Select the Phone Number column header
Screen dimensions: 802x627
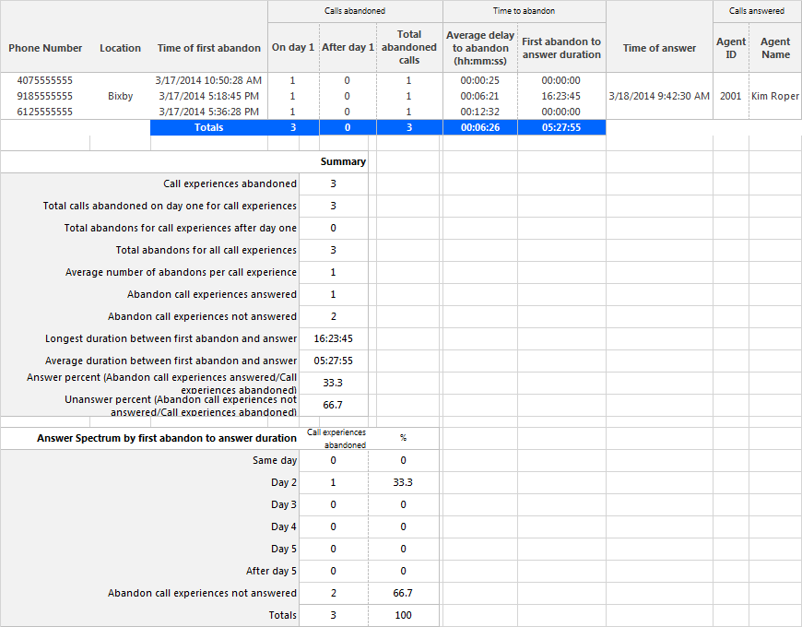click(x=45, y=48)
